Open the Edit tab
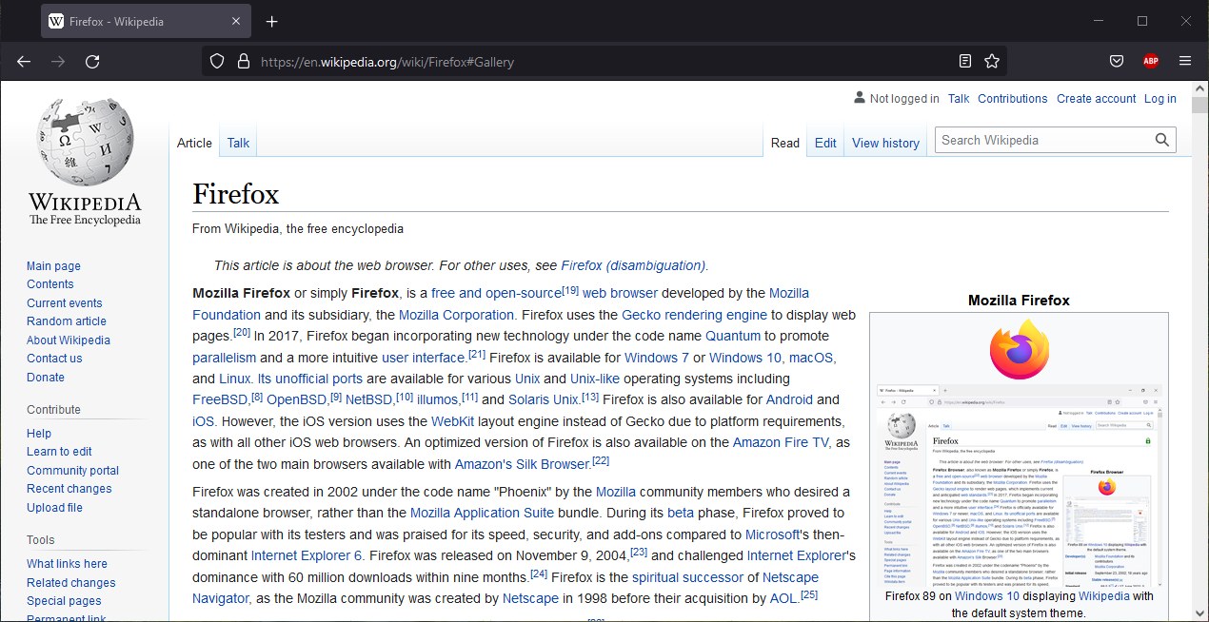The width and height of the screenshot is (1209, 622). click(x=825, y=143)
